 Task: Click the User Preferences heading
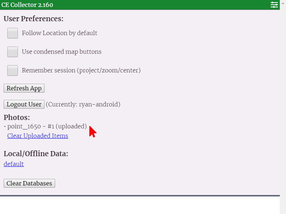(34, 19)
